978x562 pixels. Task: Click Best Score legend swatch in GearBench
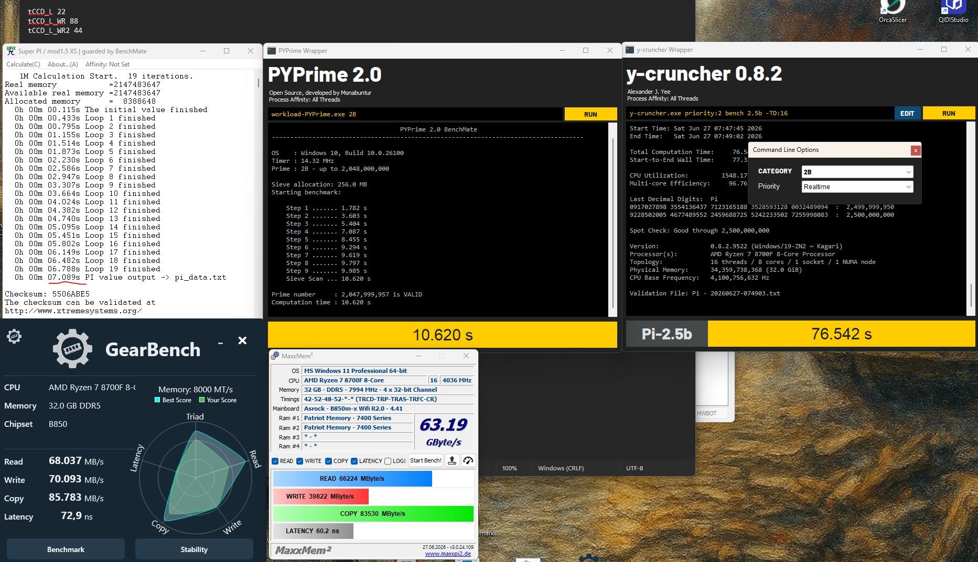pyautogui.click(x=157, y=400)
